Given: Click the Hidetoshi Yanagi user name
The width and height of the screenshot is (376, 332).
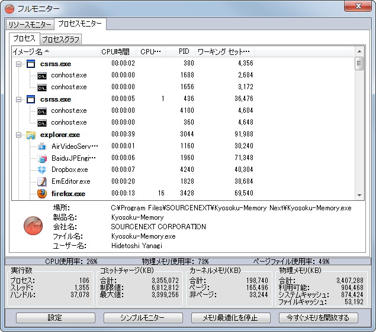Looking at the screenshot, I should (x=137, y=246).
